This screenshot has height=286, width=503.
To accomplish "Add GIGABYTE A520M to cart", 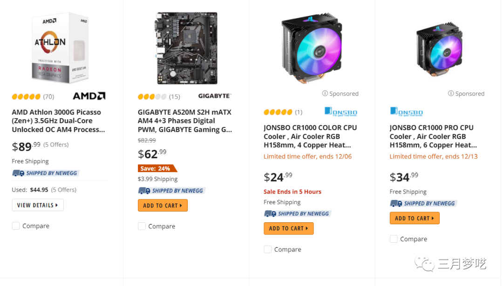I will (163, 206).
